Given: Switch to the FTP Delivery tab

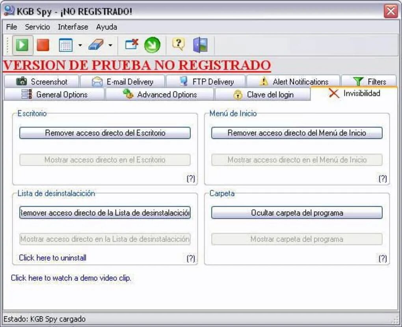Looking at the screenshot, I should click(x=206, y=82).
